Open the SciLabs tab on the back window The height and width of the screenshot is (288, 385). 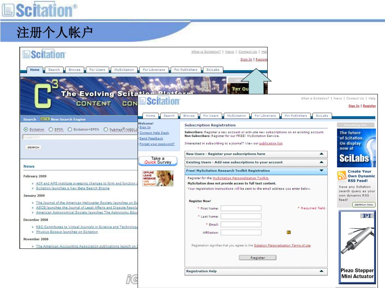213,70
